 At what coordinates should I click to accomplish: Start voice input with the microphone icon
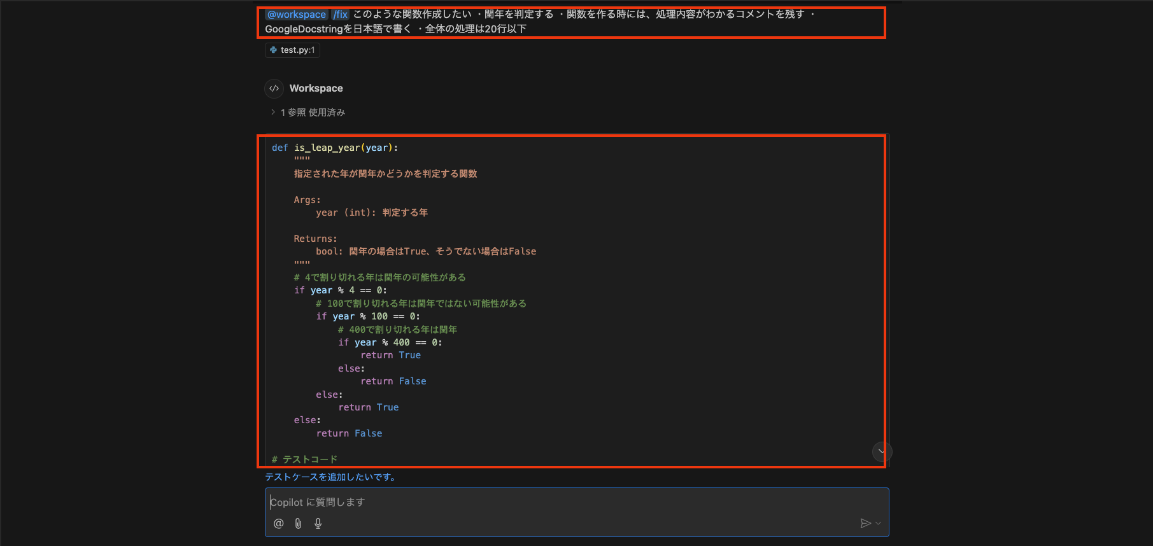point(318,523)
